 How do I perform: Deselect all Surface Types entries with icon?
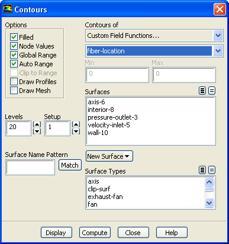[x=212, y=170]
